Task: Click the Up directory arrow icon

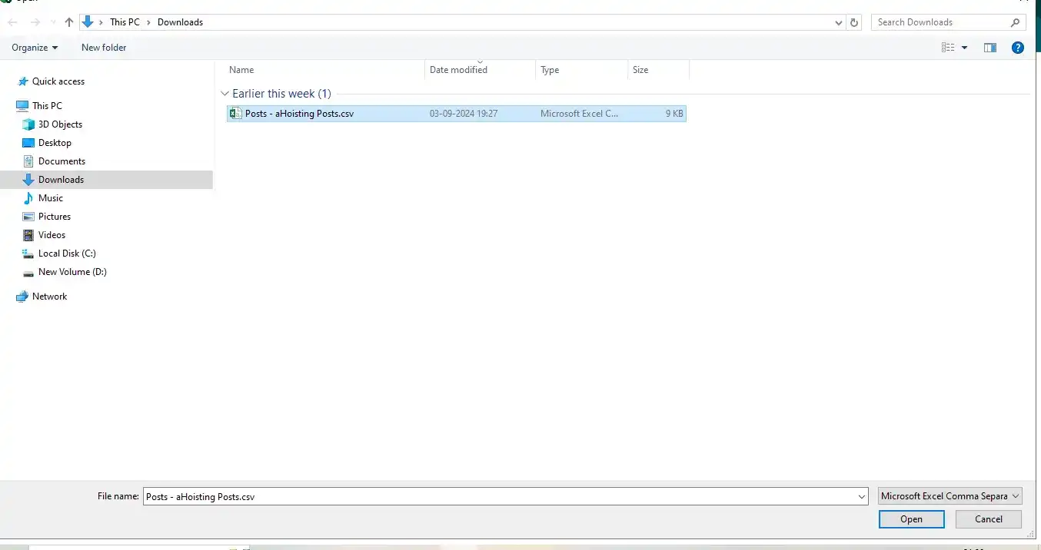Action: 68,22
